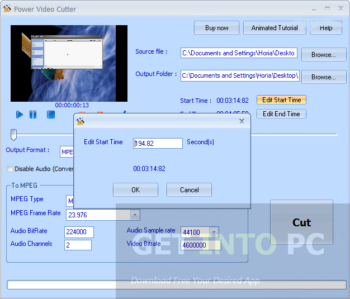Click the timeline slider handle
350x299 pixels.
[x=13, y=135]
